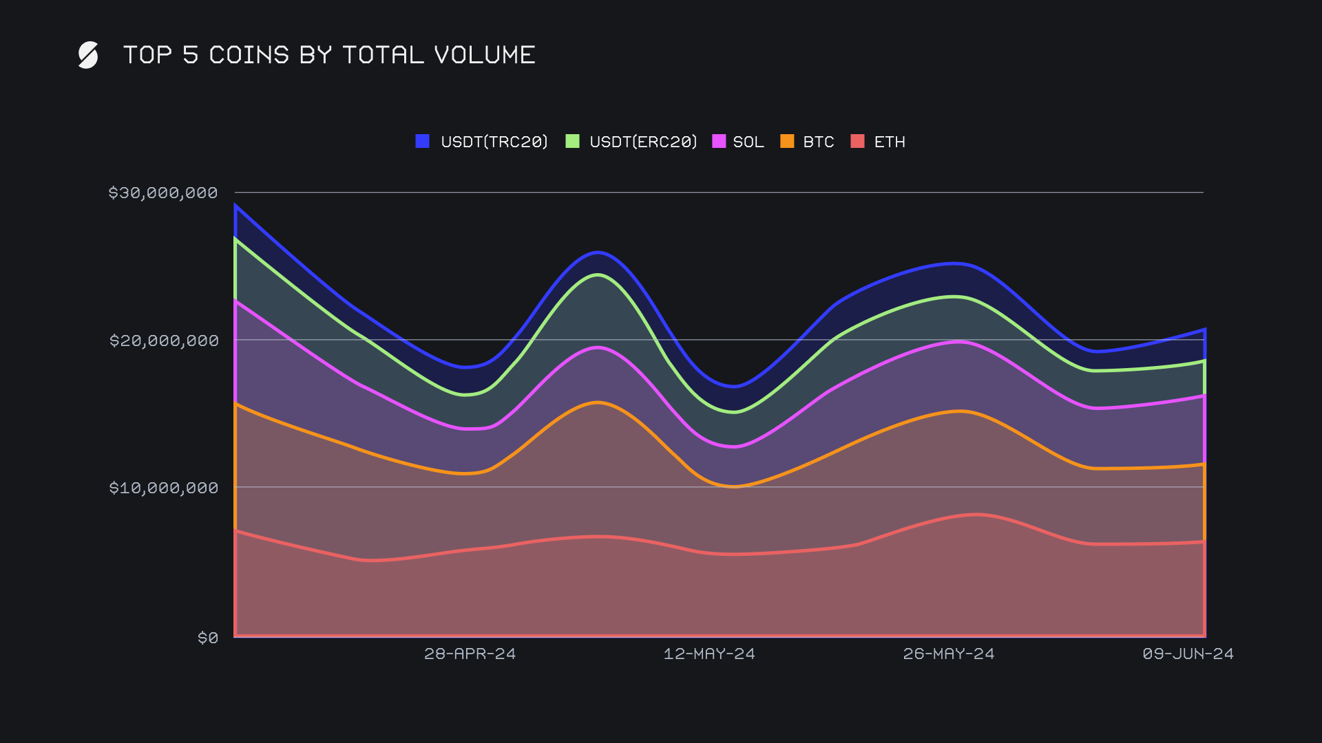Click the 12-MAY-24 x-axis date label

tap(709, 654)
